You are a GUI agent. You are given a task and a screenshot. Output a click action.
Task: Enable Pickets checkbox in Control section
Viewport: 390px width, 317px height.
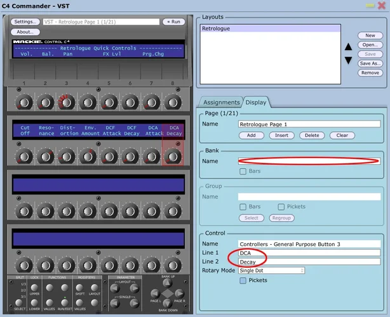(x=243, y=280)
